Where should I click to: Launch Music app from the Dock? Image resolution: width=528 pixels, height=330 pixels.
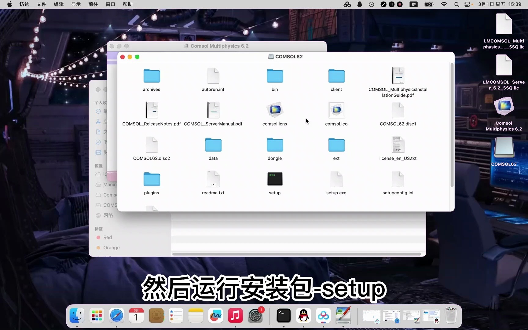pos(235,316)
